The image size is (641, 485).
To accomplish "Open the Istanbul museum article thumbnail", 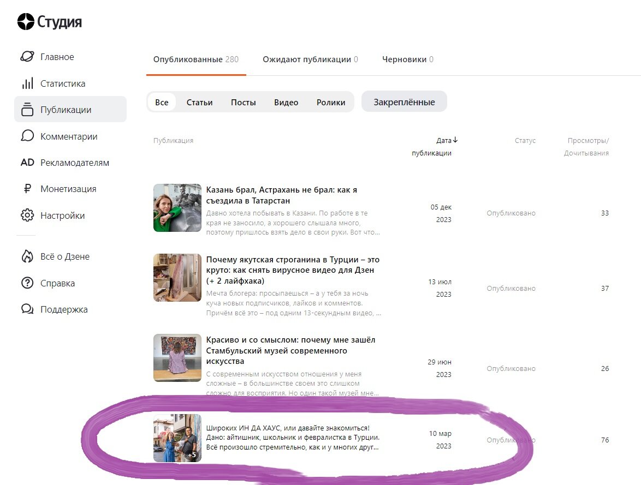I will (177, 357).
